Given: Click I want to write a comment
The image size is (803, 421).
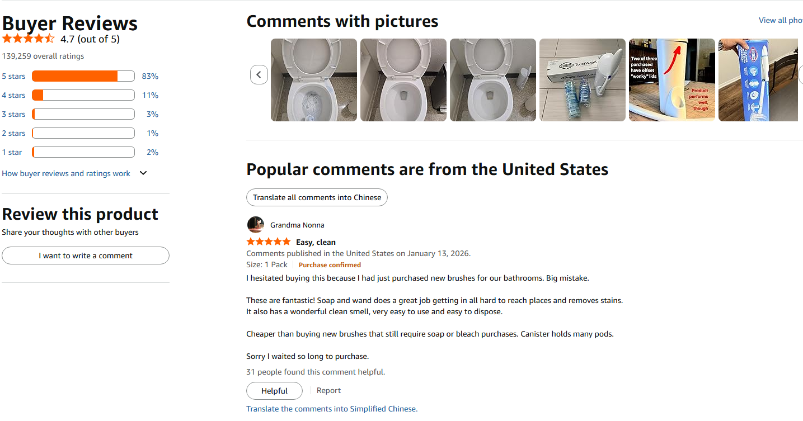Looking at the screenshot, I should [x=86, y=256].
